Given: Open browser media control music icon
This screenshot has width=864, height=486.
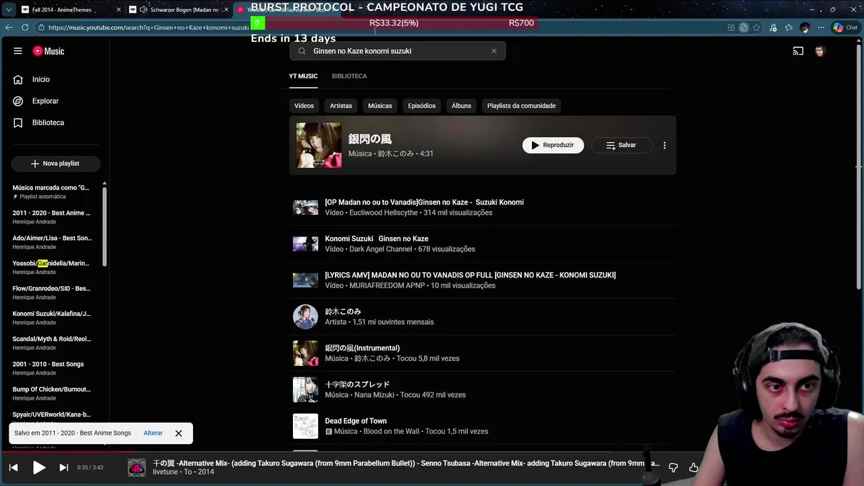Looking at the screenshot, I should [x=772, y=28].
